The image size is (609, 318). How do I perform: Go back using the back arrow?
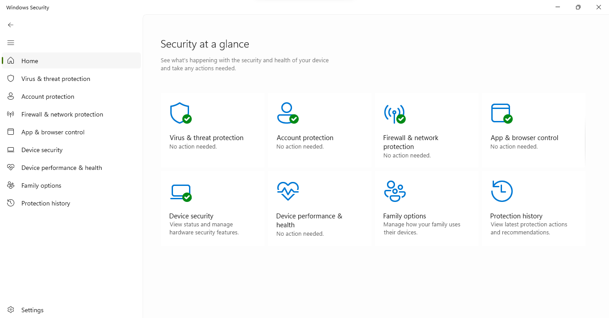click(11, 25)
